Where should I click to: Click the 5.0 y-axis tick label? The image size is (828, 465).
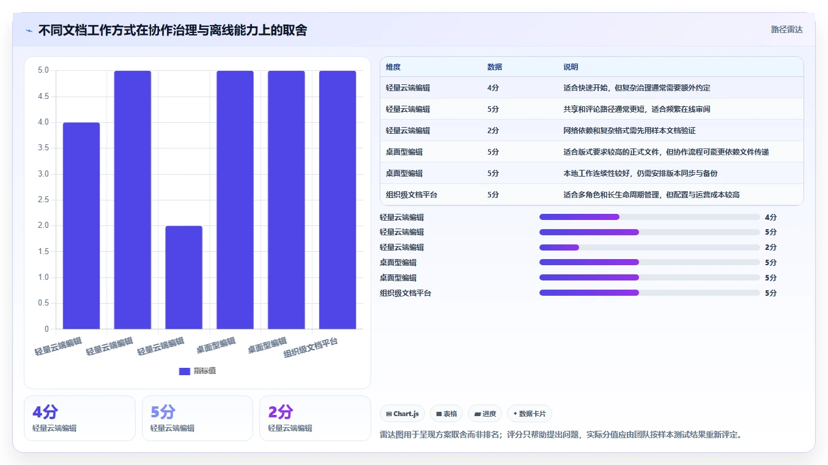click(x=43, y=70)
